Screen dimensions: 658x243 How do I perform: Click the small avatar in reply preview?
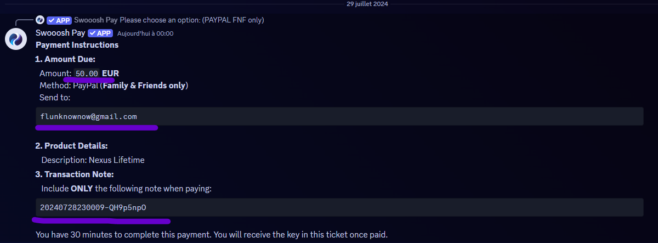point(40,20)
